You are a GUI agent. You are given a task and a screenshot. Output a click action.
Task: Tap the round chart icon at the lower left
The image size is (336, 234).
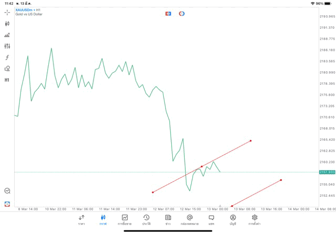pos(7,191)
